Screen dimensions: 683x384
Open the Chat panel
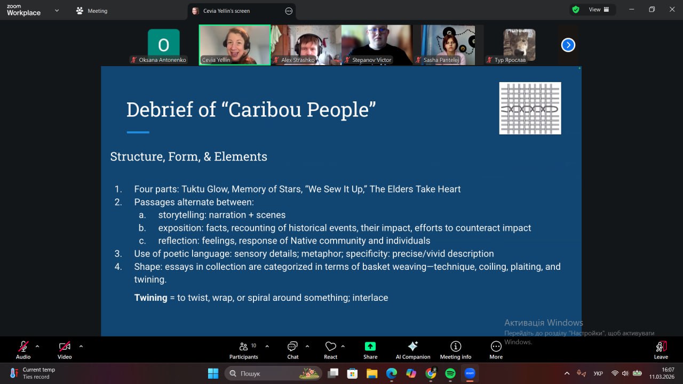pyautogui.click(x=292, y=350)
